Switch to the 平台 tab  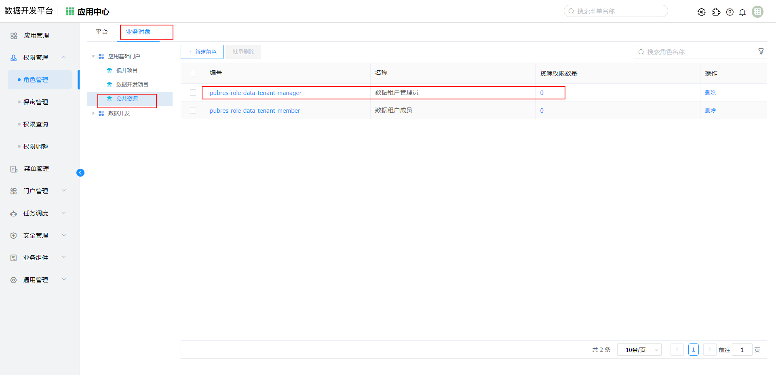pyautogui.click(x=101, y=32)
